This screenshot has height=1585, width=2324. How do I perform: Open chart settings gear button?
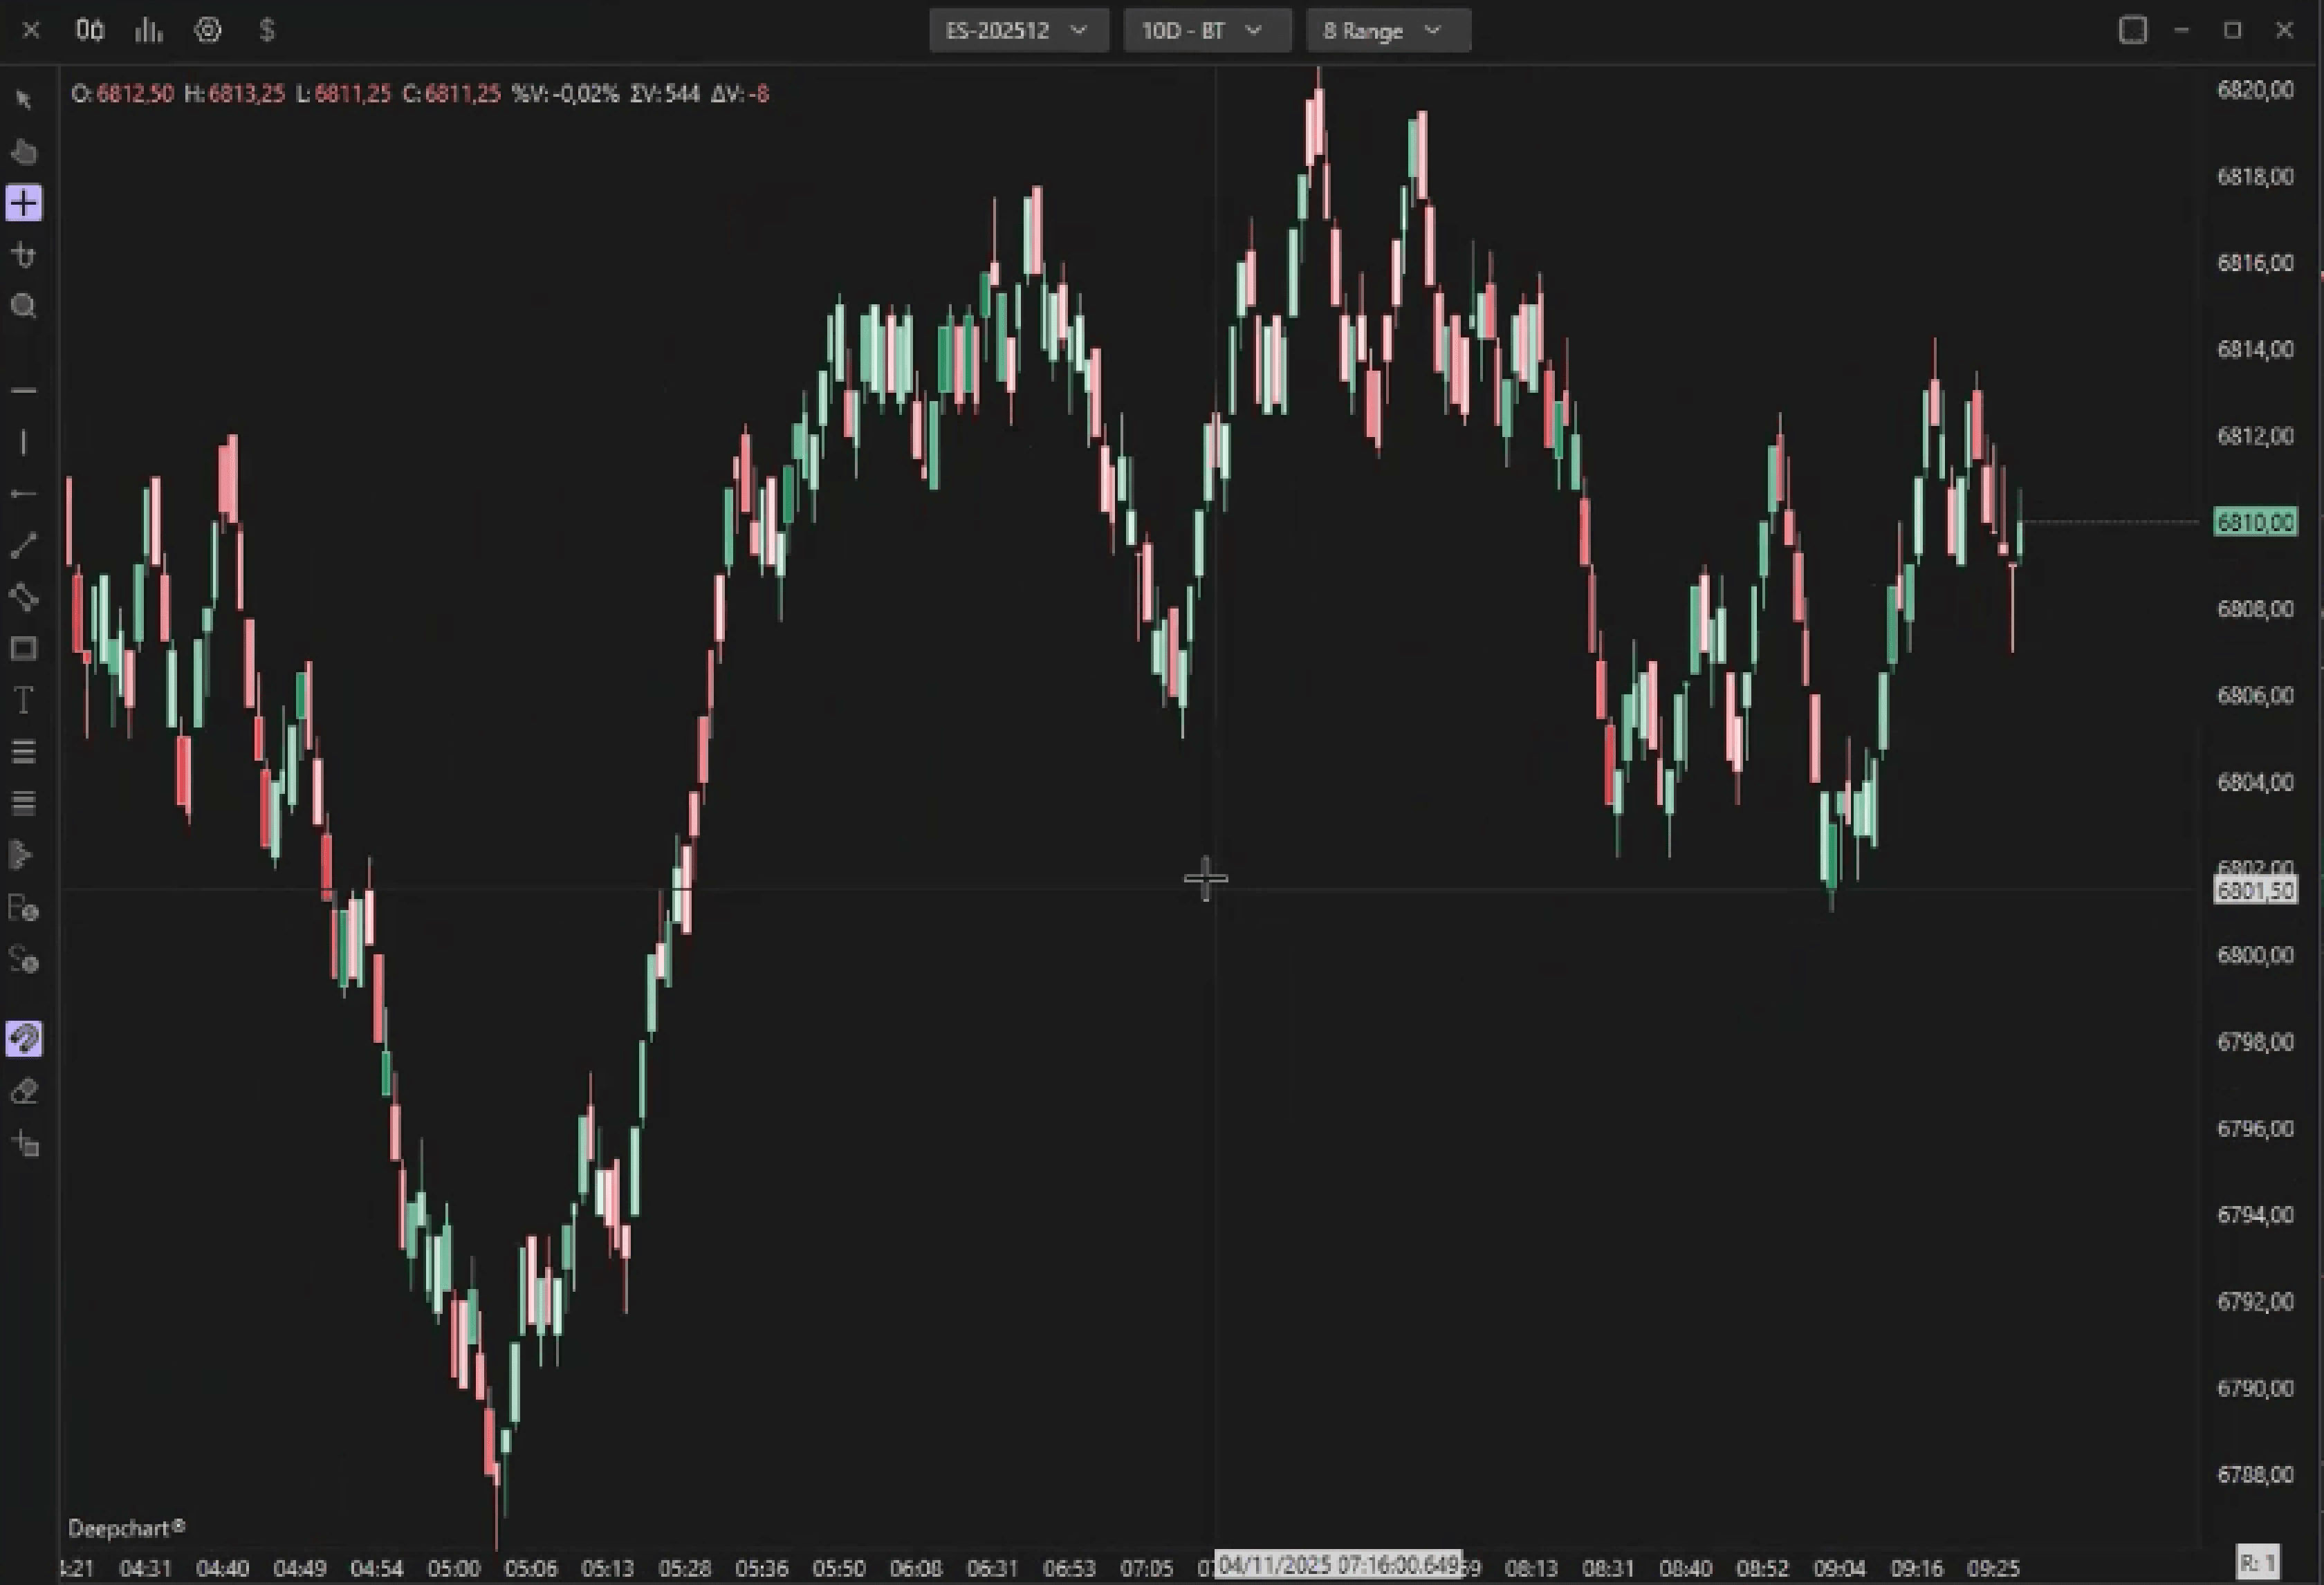point(207,30)
